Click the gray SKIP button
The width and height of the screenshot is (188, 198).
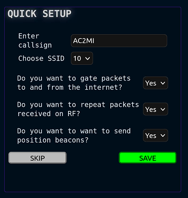pyautogui.click(x=37, y=158)
